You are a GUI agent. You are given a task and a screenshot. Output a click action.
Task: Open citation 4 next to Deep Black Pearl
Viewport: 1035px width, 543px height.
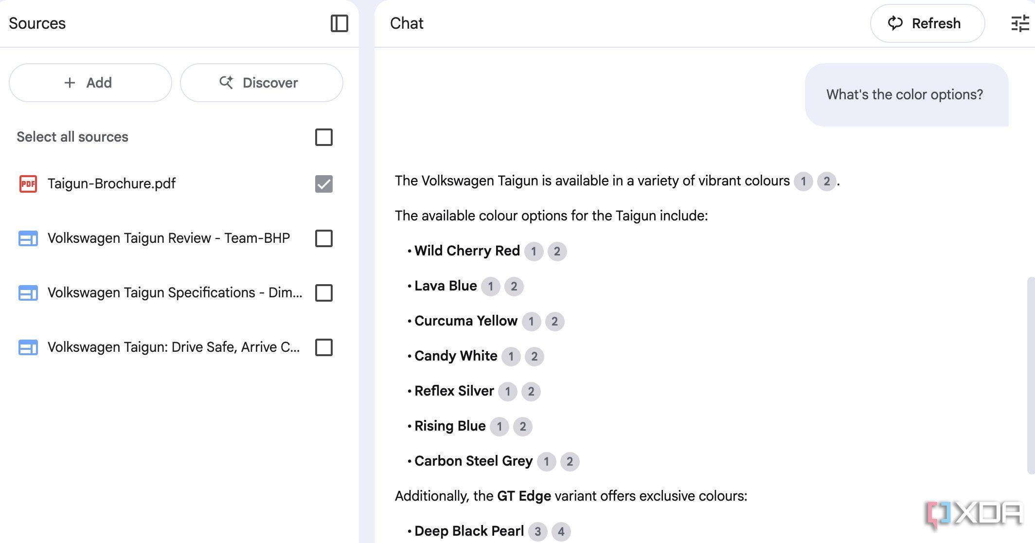[x=561, y=532]
